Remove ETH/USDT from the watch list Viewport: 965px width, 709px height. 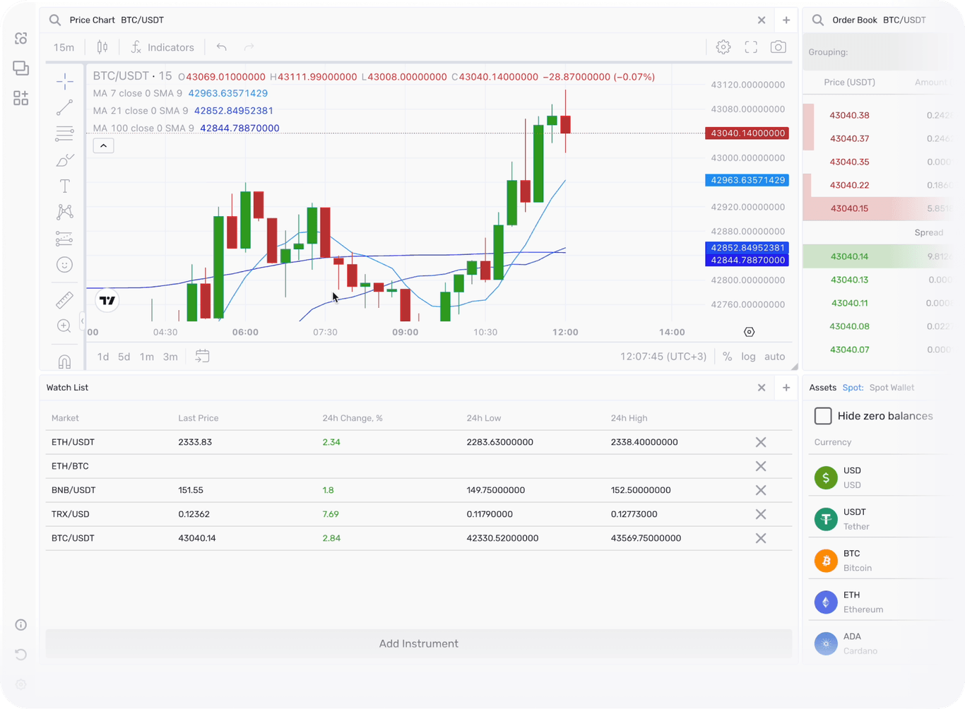pos(761,442)
